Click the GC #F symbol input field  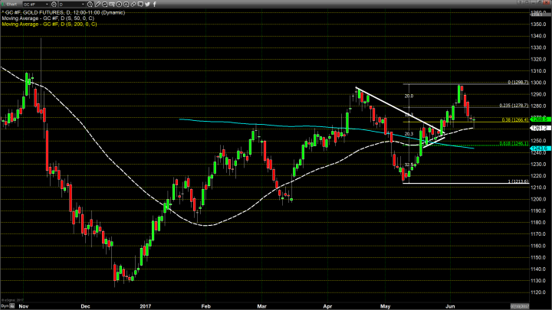point(34,4)
